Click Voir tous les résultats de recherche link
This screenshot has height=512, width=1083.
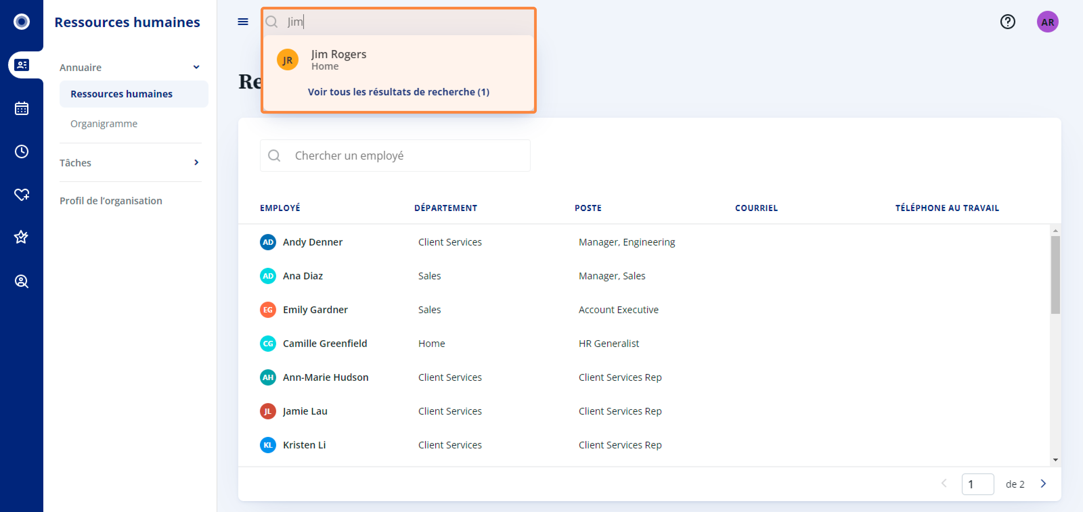click(399, 92)
